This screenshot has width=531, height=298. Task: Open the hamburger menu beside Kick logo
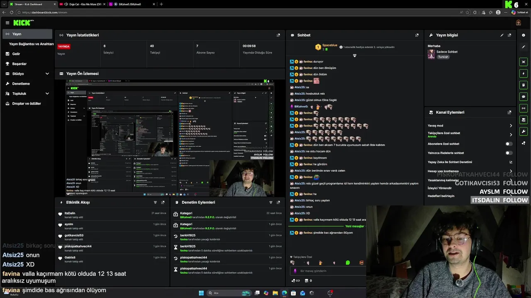click(x=7, y=23)
